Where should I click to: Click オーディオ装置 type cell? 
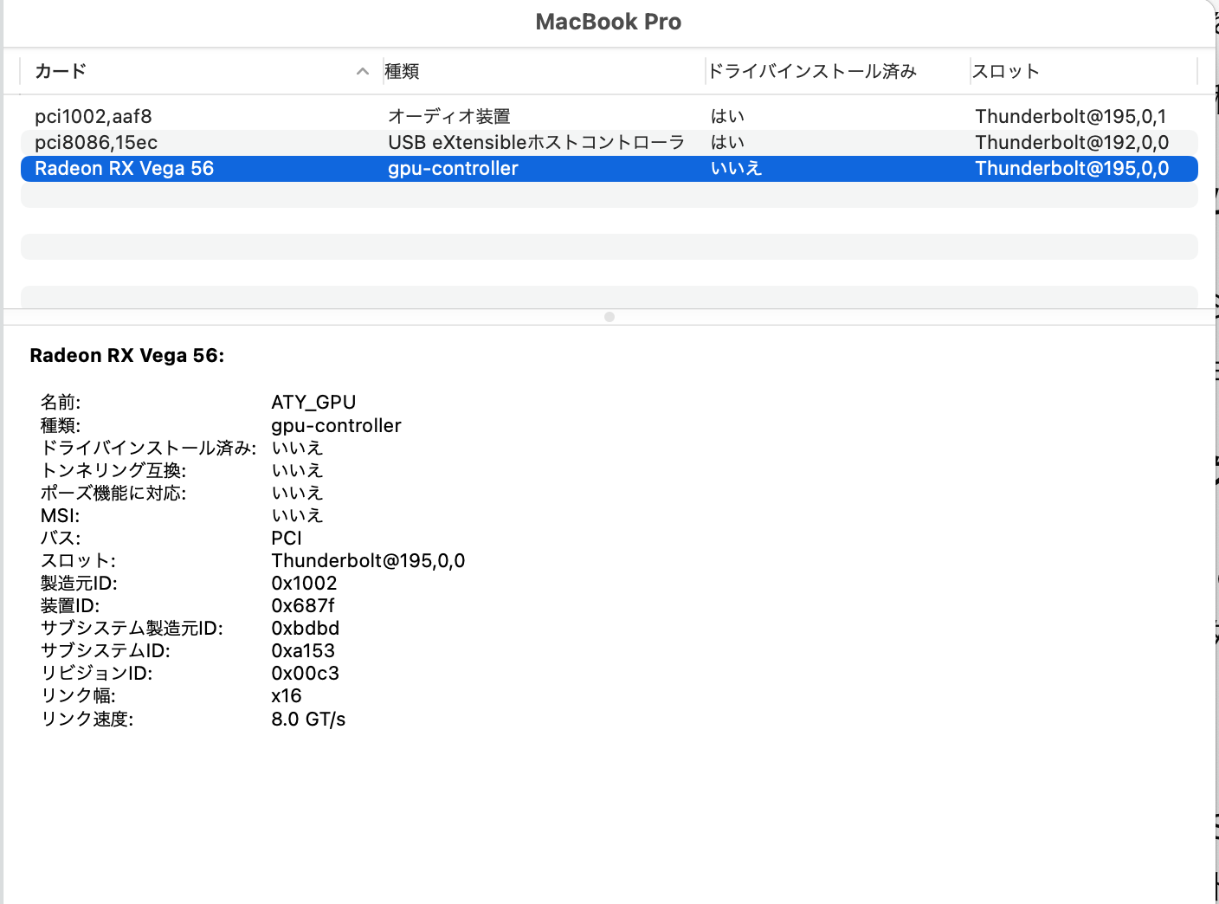point(449,116)
